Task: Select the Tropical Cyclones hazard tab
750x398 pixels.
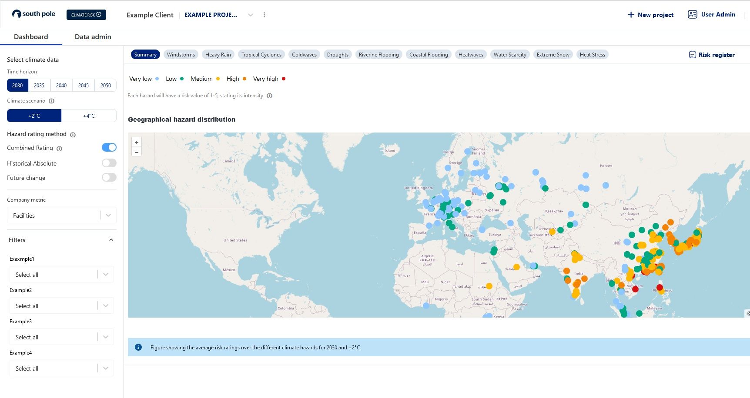Action: tap(261, 55)
